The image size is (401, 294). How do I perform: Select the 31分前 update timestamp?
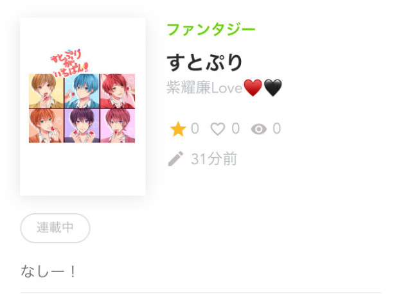point(214,159)
